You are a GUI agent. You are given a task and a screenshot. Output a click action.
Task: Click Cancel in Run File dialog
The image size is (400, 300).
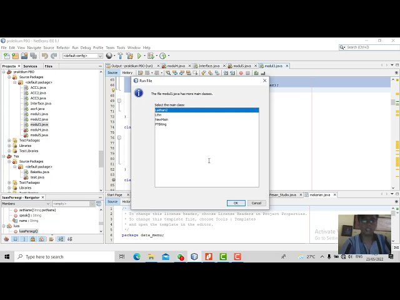(x=256, y=203)
